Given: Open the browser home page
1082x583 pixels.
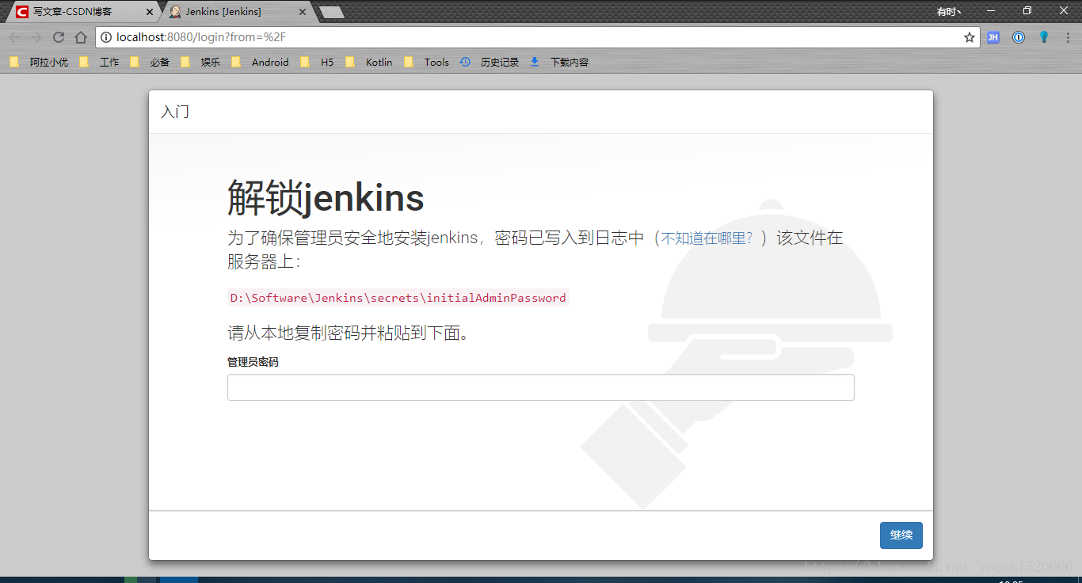Looking at the screenshot, I should tap(80, 36).
